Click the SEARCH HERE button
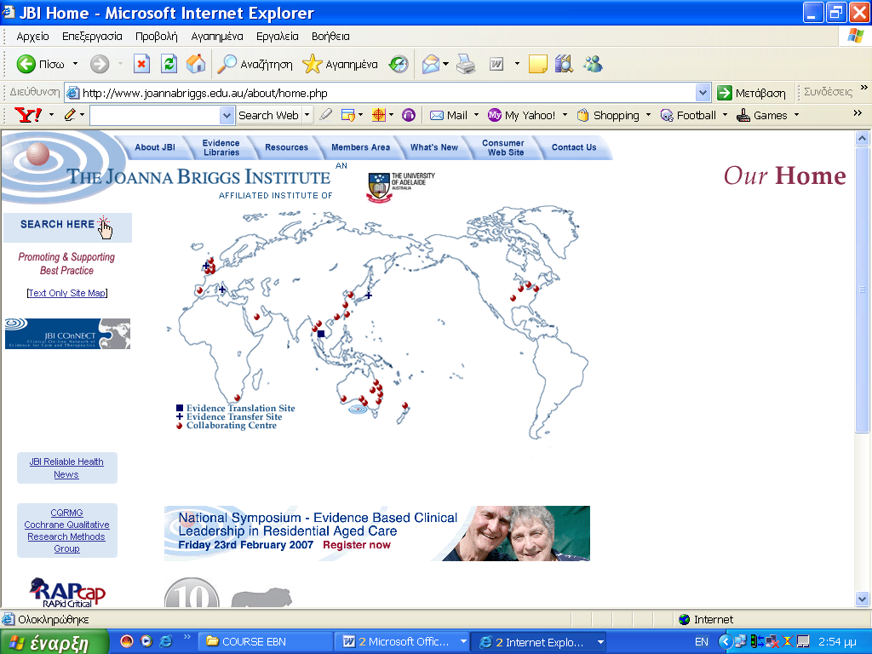The height and width of the screenshot is (654, 872). point(67,227)
